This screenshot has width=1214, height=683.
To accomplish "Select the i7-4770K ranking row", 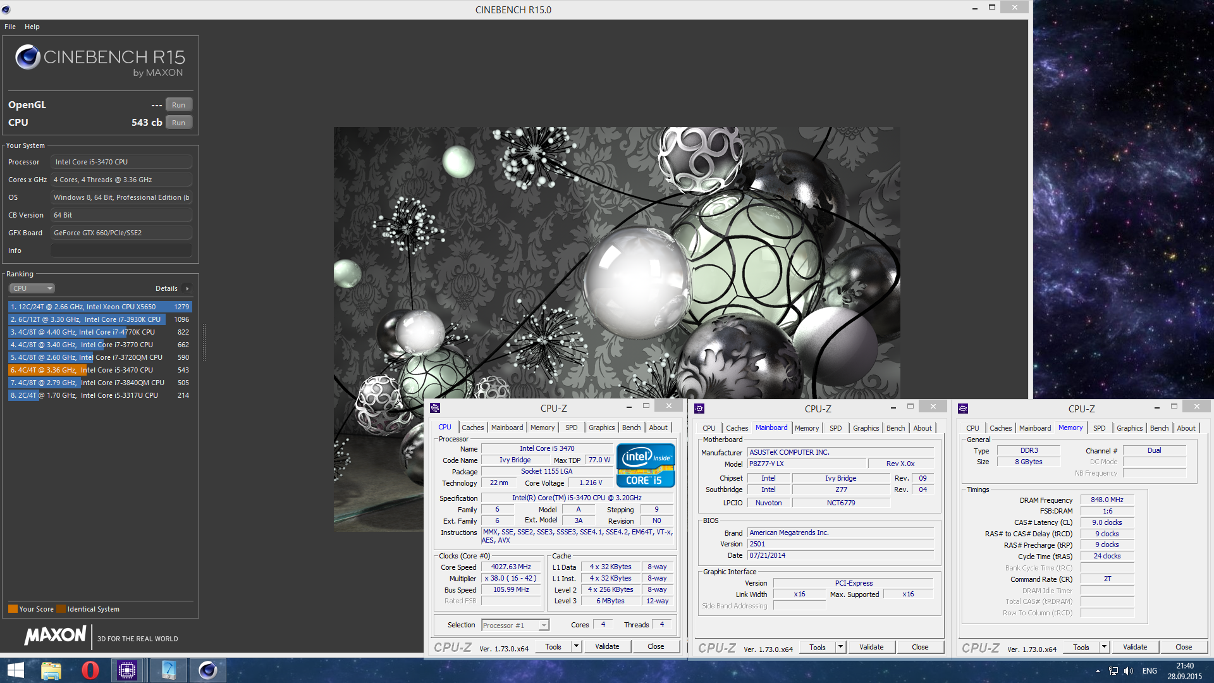I will pos(100,332).
